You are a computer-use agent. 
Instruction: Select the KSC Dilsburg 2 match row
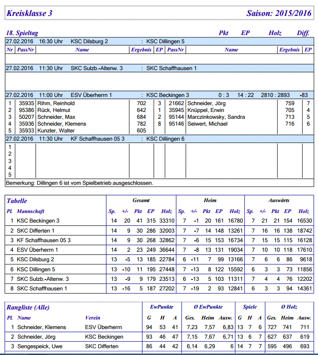[159, 41]
